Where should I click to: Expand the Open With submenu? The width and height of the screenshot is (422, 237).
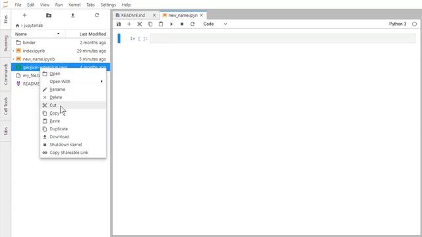coord(73,82)
